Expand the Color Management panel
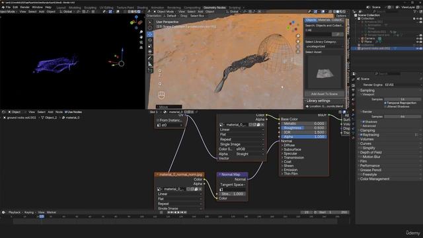This screenshot has width=423, height=238. click(x=374, y=179)
